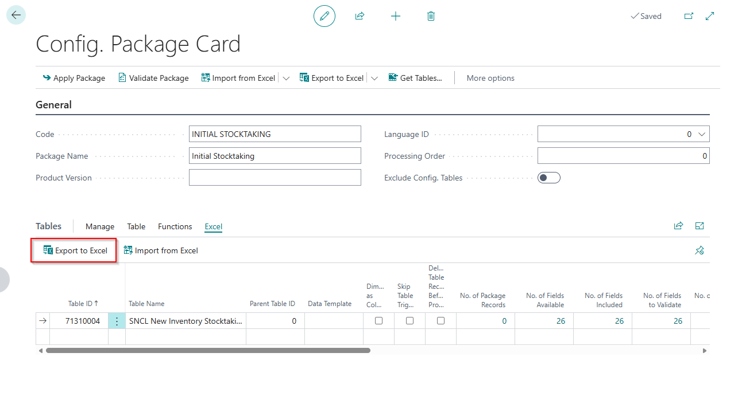Open the Table tab in Tables
The image size is (742, 396).
click(136, 226)
